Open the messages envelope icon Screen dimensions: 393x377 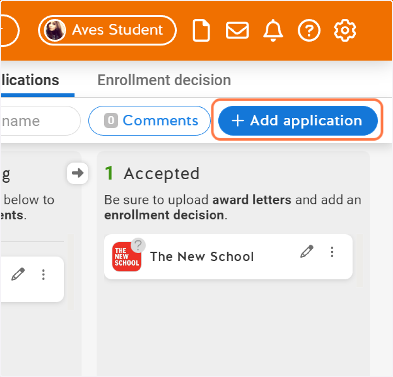click(x=237, y=30)
